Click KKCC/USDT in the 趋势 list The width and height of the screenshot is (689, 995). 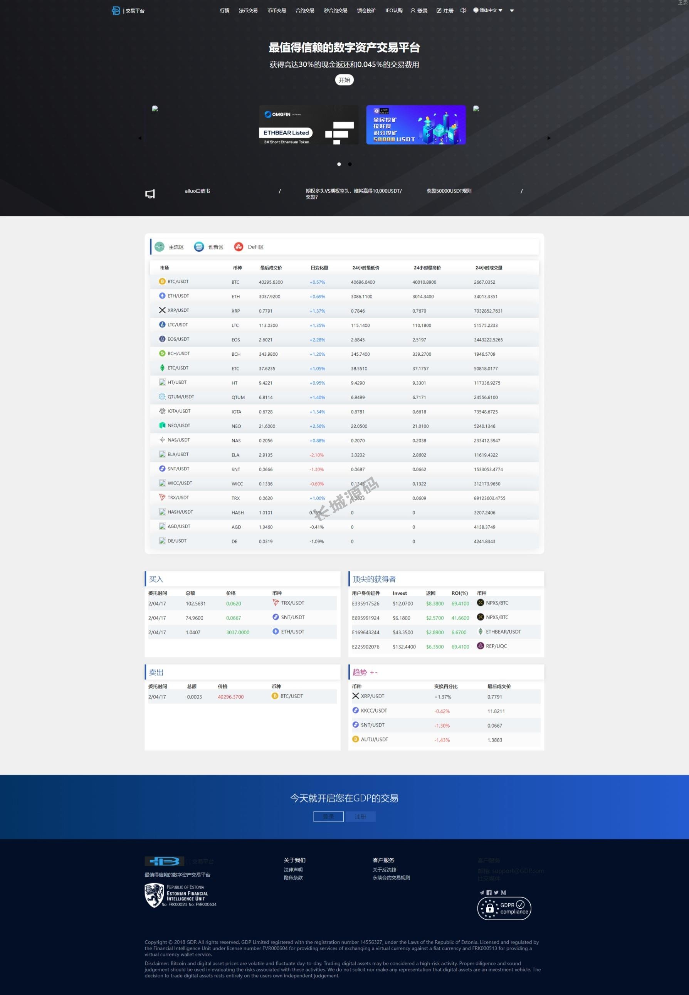click(x=374, y=711)
